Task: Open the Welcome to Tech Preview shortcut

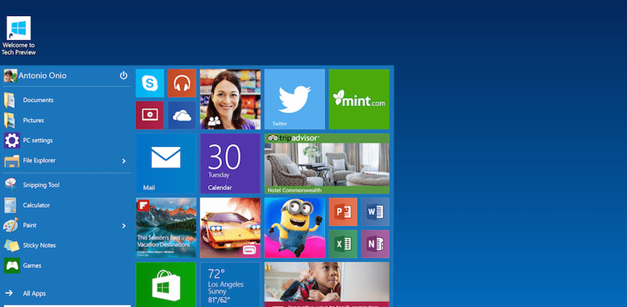Action: pos(18,36)
